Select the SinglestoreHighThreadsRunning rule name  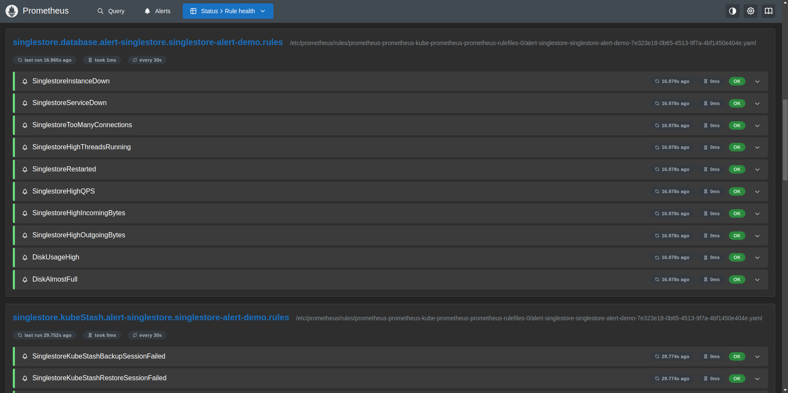(x=82, y=147)
